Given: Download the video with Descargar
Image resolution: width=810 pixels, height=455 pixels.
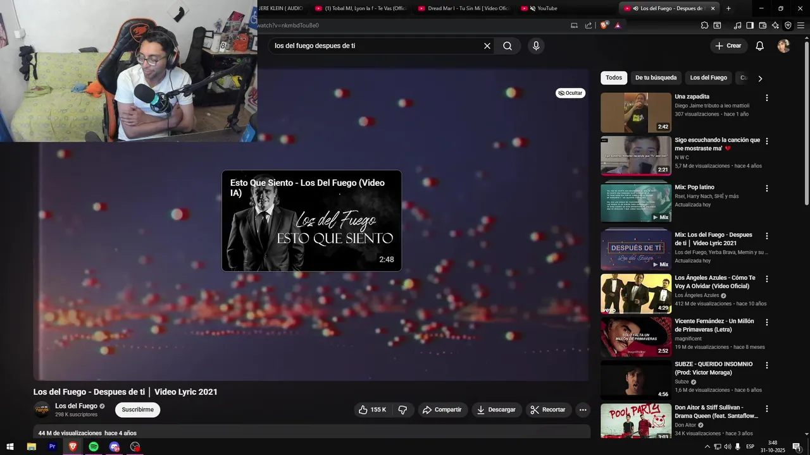Looking at the screenshot, I should (x=497, y=409).
